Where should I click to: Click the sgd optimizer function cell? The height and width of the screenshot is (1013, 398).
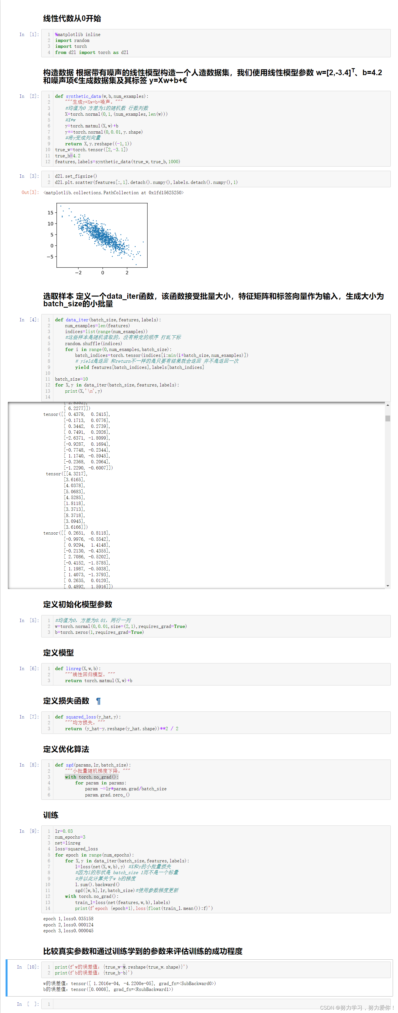coord(216,779)
